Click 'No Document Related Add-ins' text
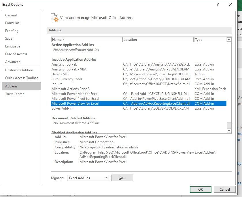The image size is (242, 197). coord(76,123)
